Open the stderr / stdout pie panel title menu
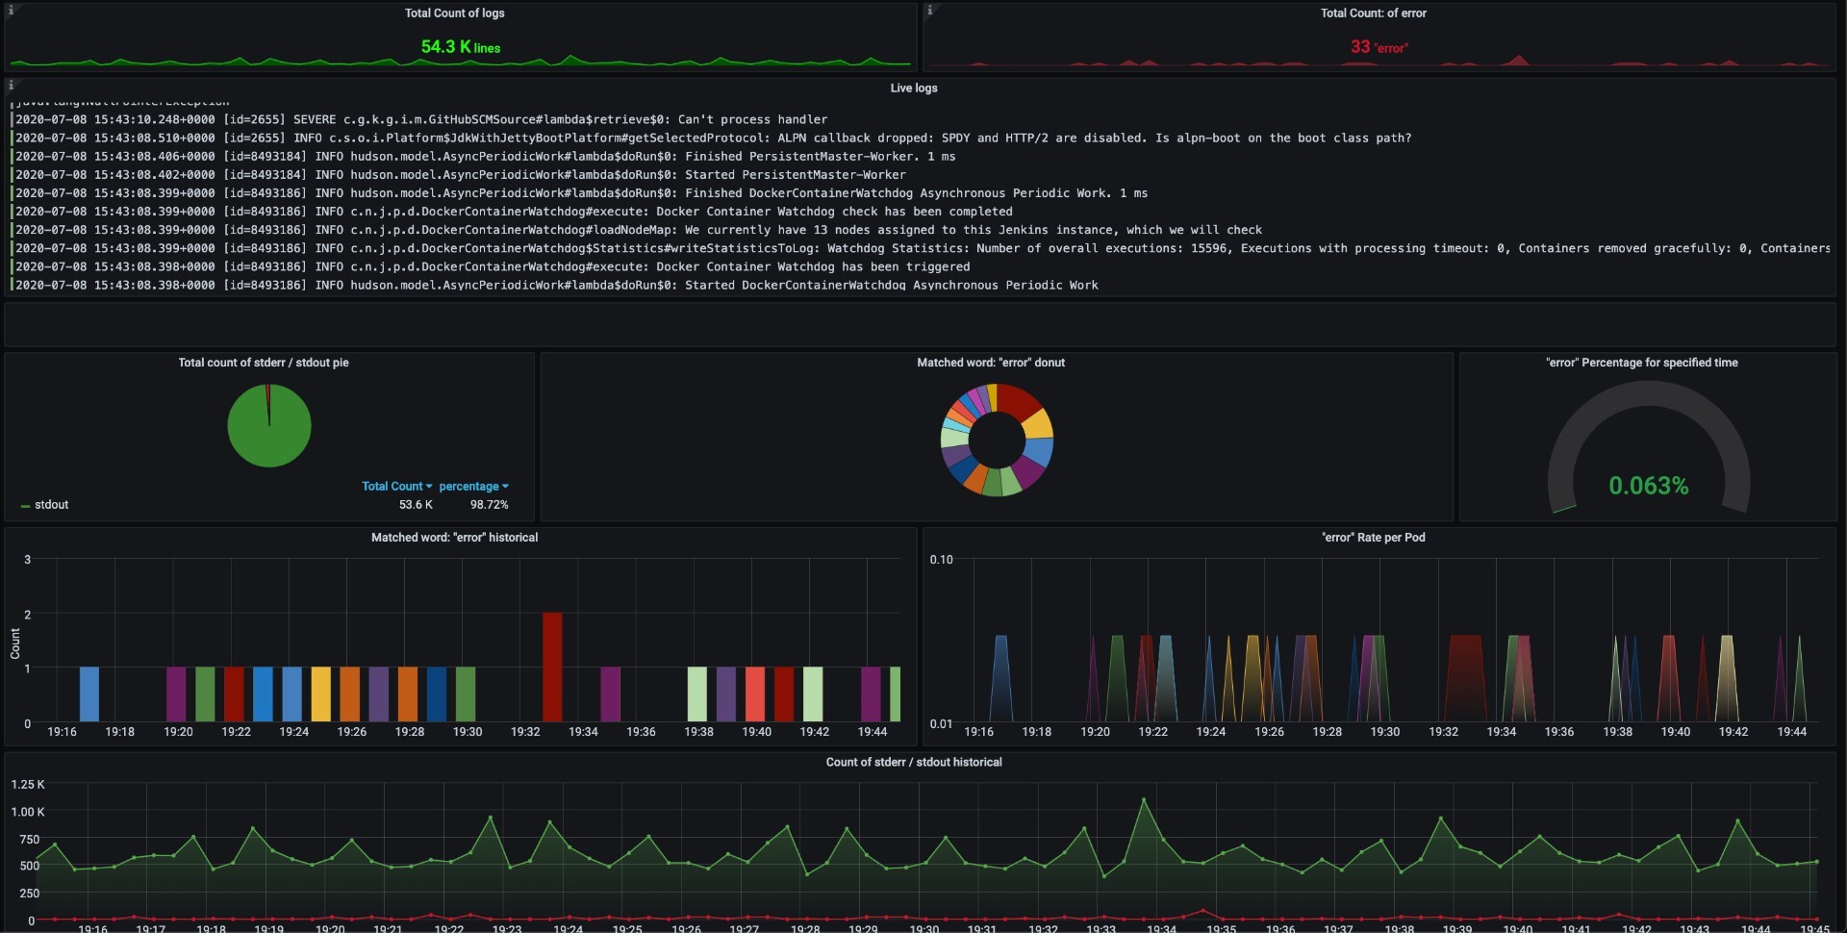This screenshot has height=933, width=1847. click(264, 363)
